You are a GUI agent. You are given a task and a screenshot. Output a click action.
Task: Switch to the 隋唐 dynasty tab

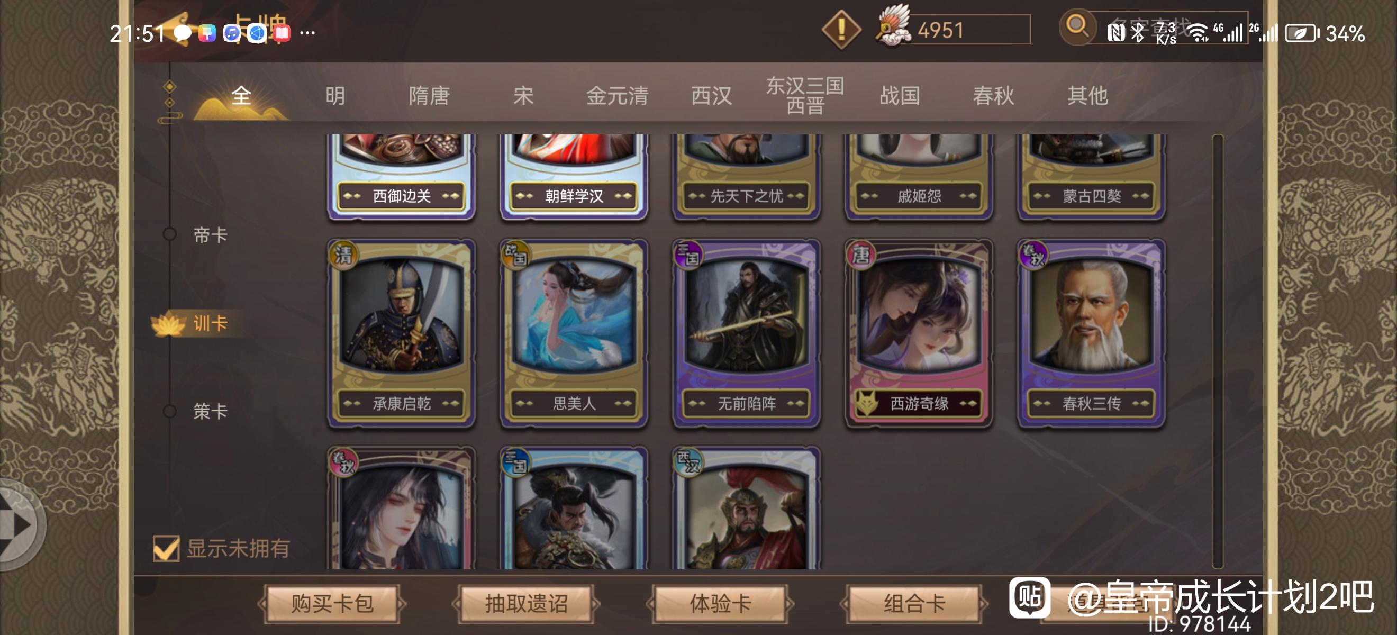click(429, 96)
